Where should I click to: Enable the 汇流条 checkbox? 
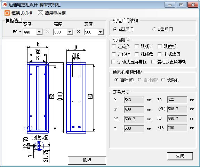114,46
